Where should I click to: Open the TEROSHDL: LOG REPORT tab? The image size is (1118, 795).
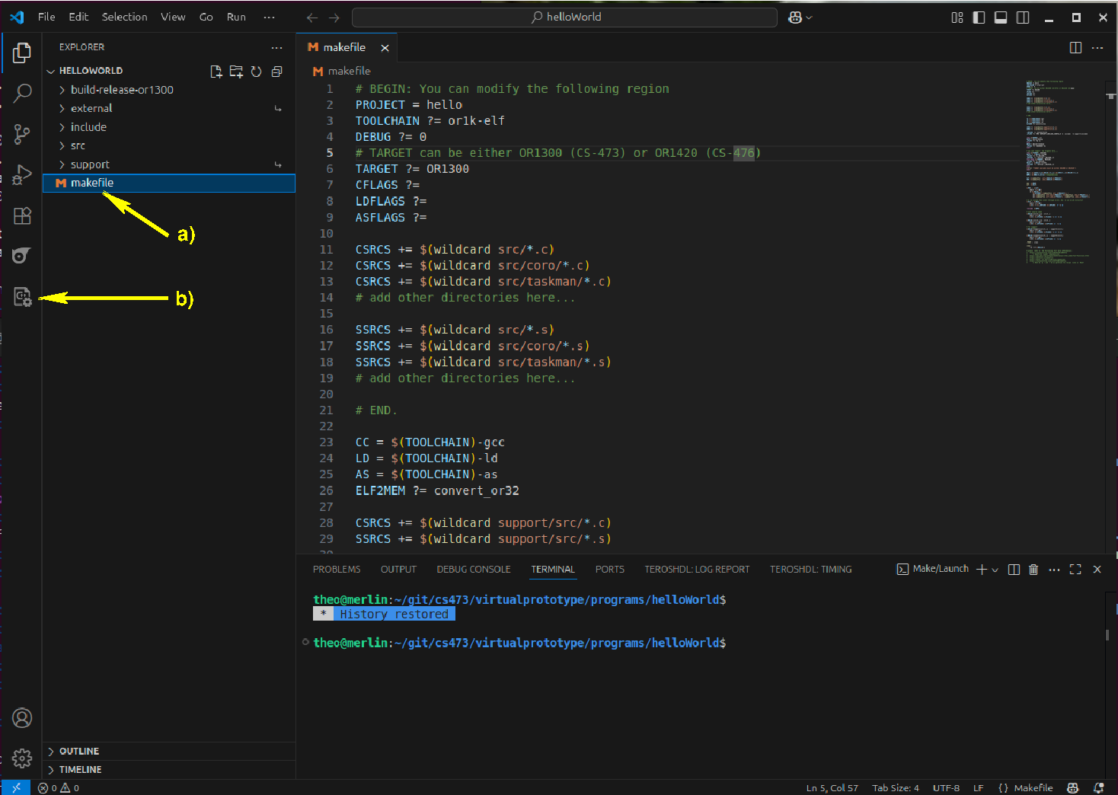[x=697, y=570]
